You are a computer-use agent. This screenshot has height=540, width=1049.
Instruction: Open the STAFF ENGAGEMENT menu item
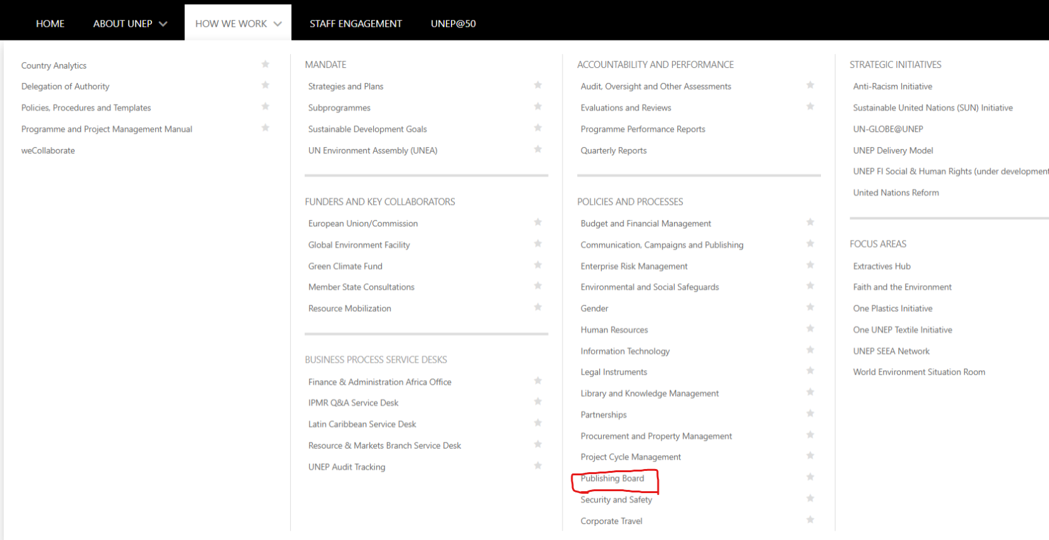(355, 23)
